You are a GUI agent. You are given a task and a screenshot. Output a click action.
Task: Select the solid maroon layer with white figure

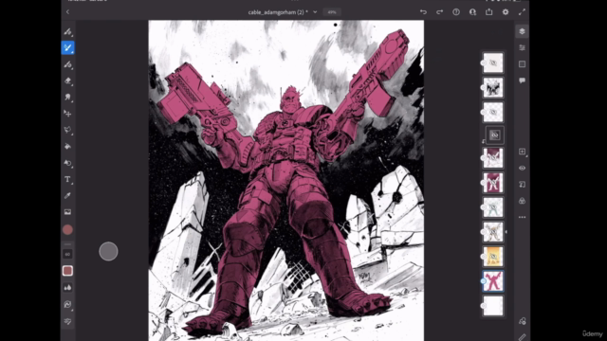(493, 183)
